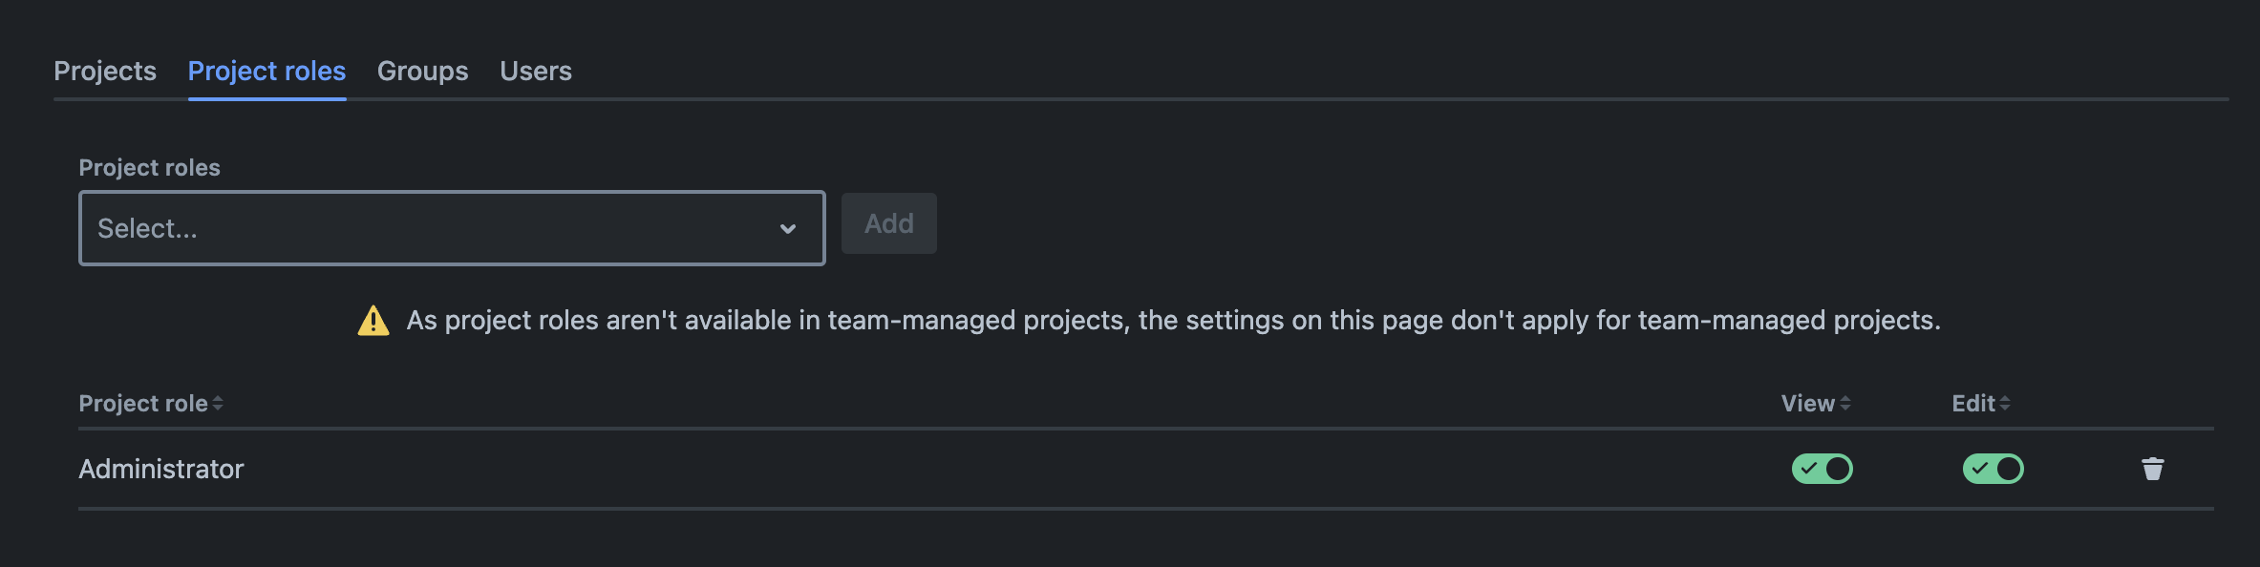Toggle View permission for Administrator
Viewport: 2260px width, 567px height.
click(x=1822, y=469)
